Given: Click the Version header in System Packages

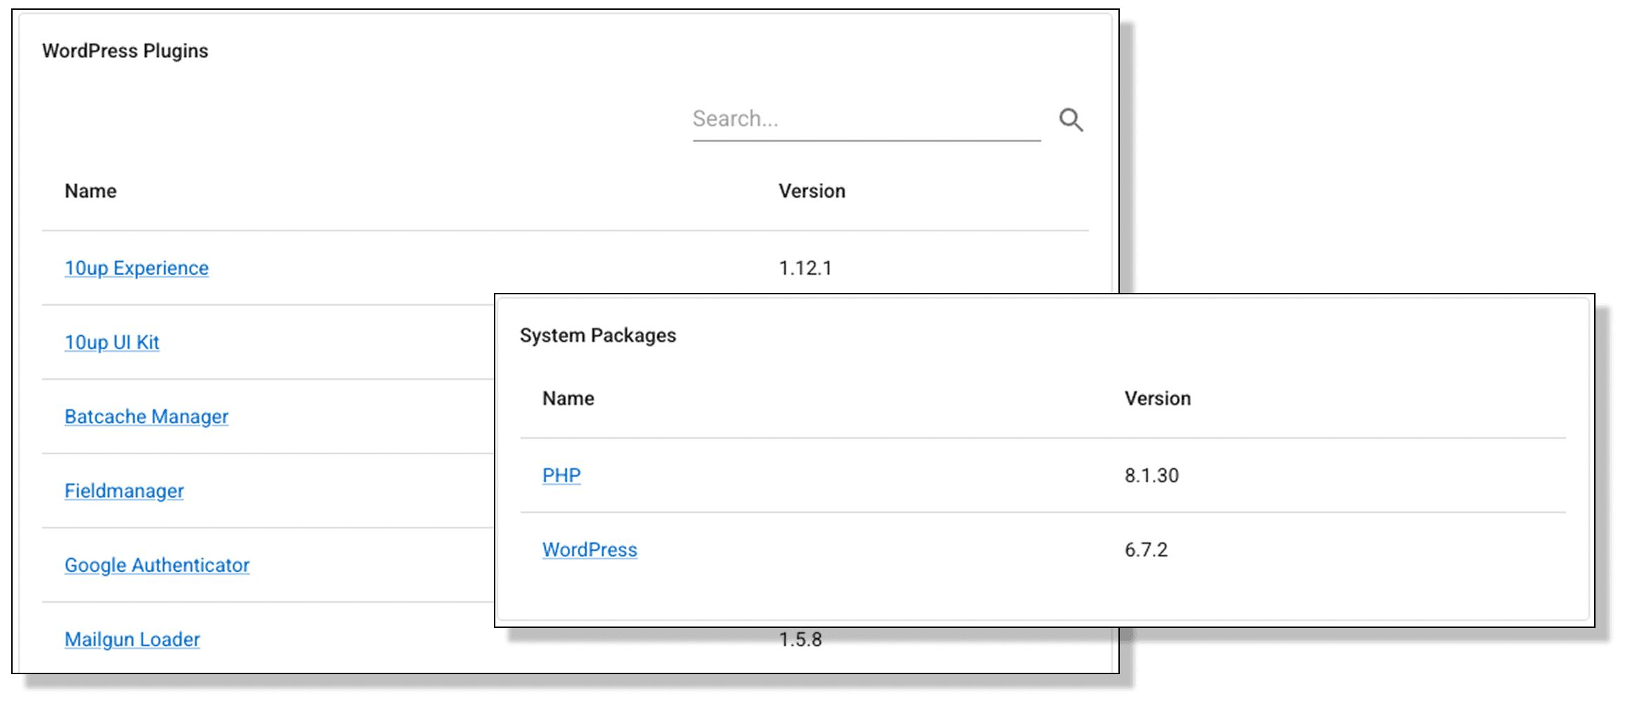Looking at the screenshot, I should pos(1156,398).
